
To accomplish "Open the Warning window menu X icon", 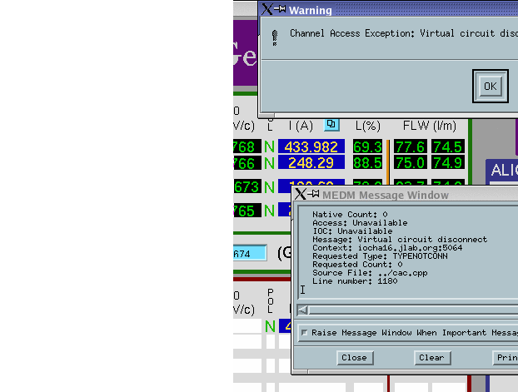I will tap(267, 9).
